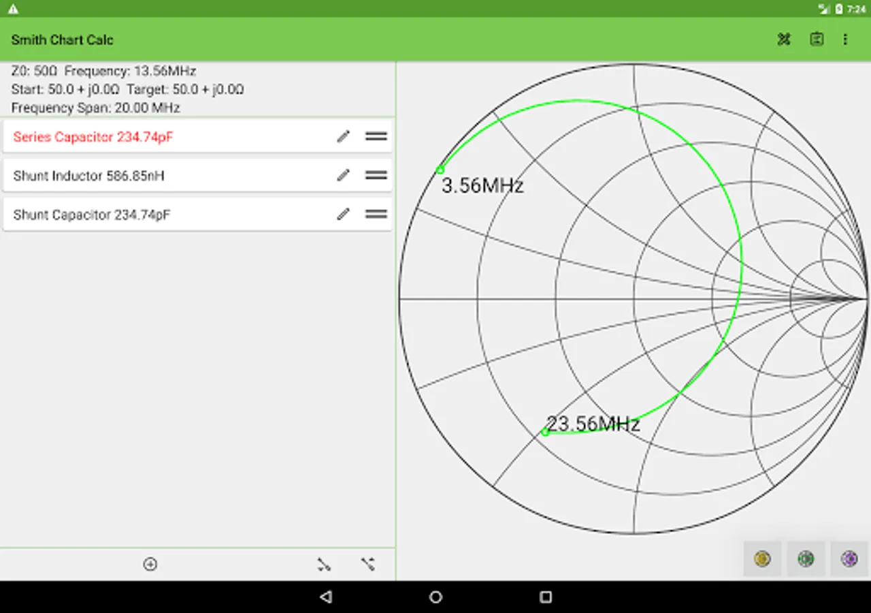The width and height of the screenshot is (871, 613).
Task: Select the Series Capacitor 234.74pF row
Action: coord(197,137)
